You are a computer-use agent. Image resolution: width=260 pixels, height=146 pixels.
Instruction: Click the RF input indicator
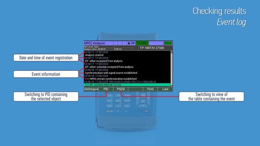pyautogui.click(x=133, y=43)
